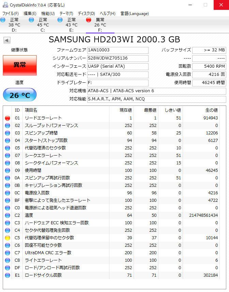Open the ヘルプ(H) menu
229x292 pixels.
[x=108, y=14]
